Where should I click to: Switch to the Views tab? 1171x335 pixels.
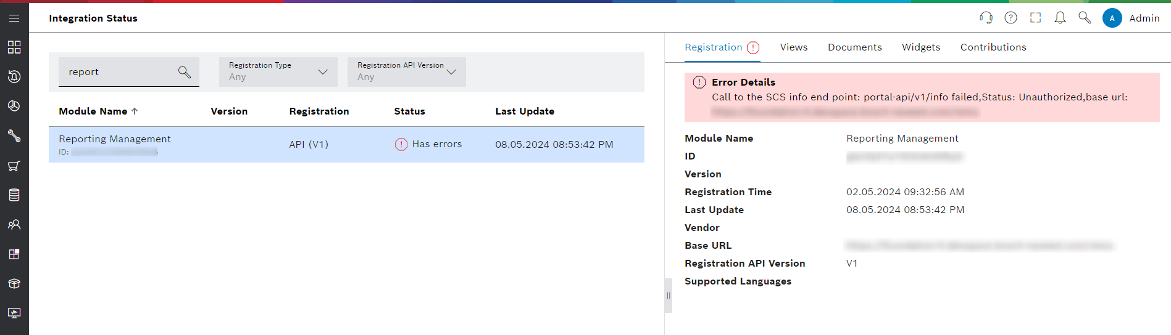(793, 47)
